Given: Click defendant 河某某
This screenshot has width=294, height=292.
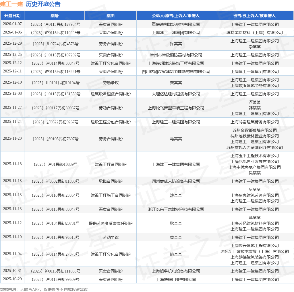Looking at the screenshot, I should tap(255, 102).
